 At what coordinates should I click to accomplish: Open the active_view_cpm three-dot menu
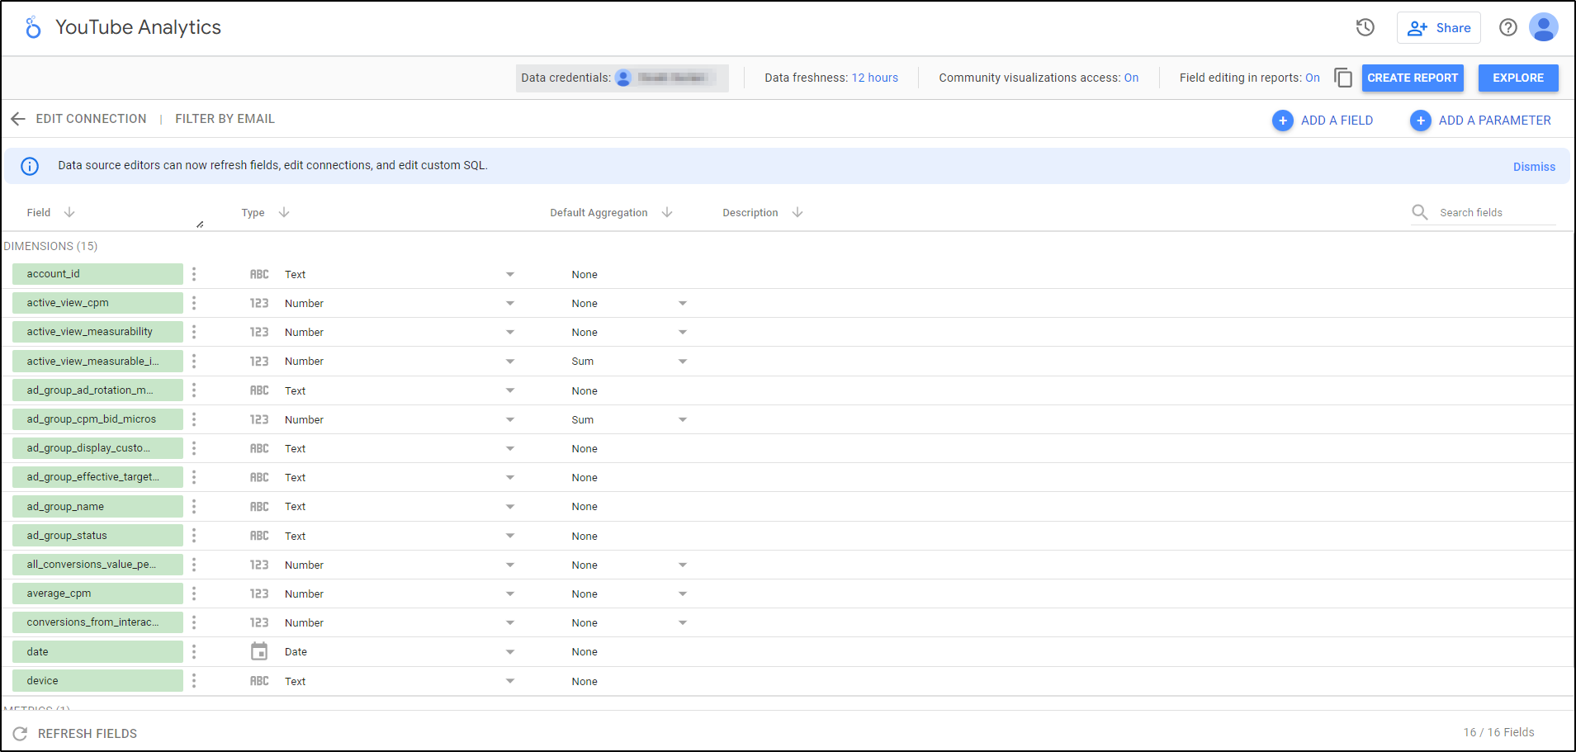(x=194, y=303)
